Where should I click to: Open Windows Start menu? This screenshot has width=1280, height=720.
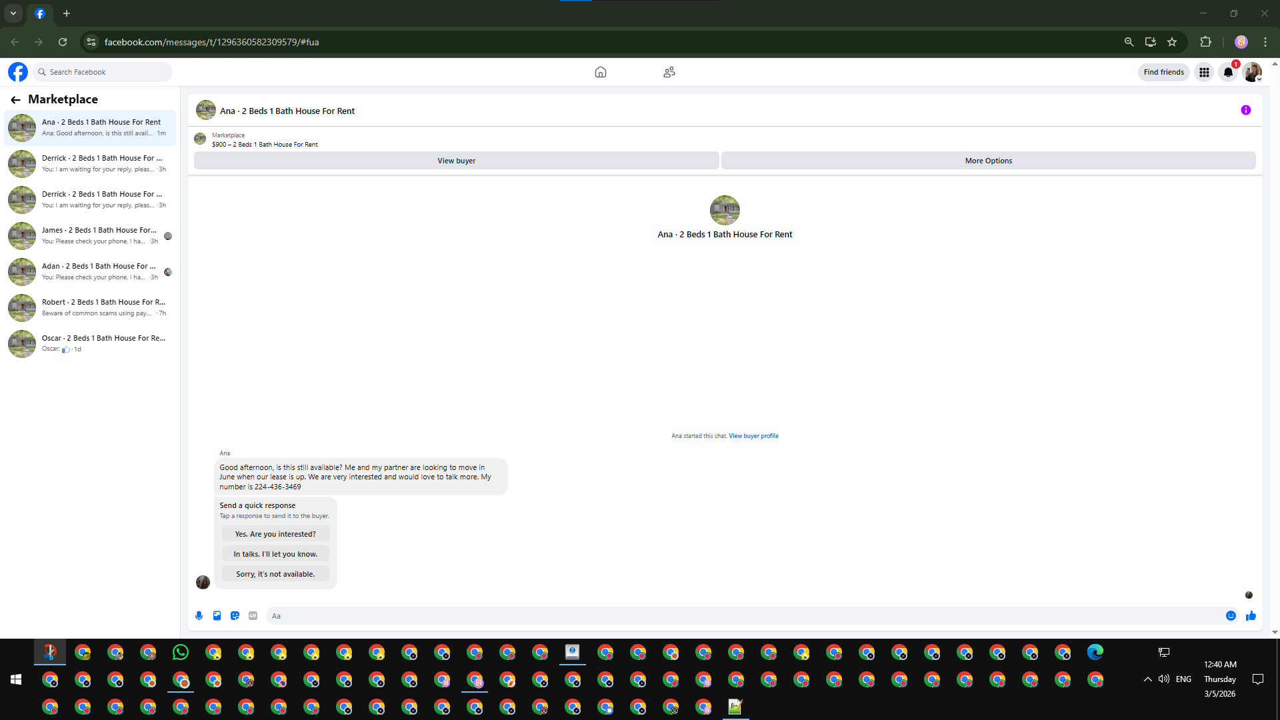[16, 679]
